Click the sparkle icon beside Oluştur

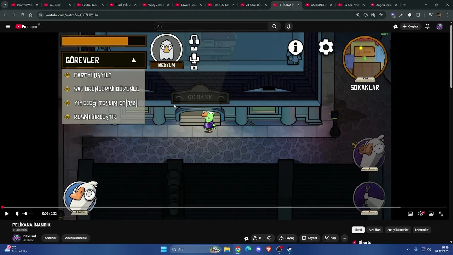(x=396, y=26)
